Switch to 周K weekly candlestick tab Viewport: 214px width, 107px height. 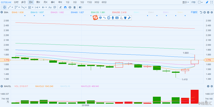pyautogui.click(x=38, y=2)
